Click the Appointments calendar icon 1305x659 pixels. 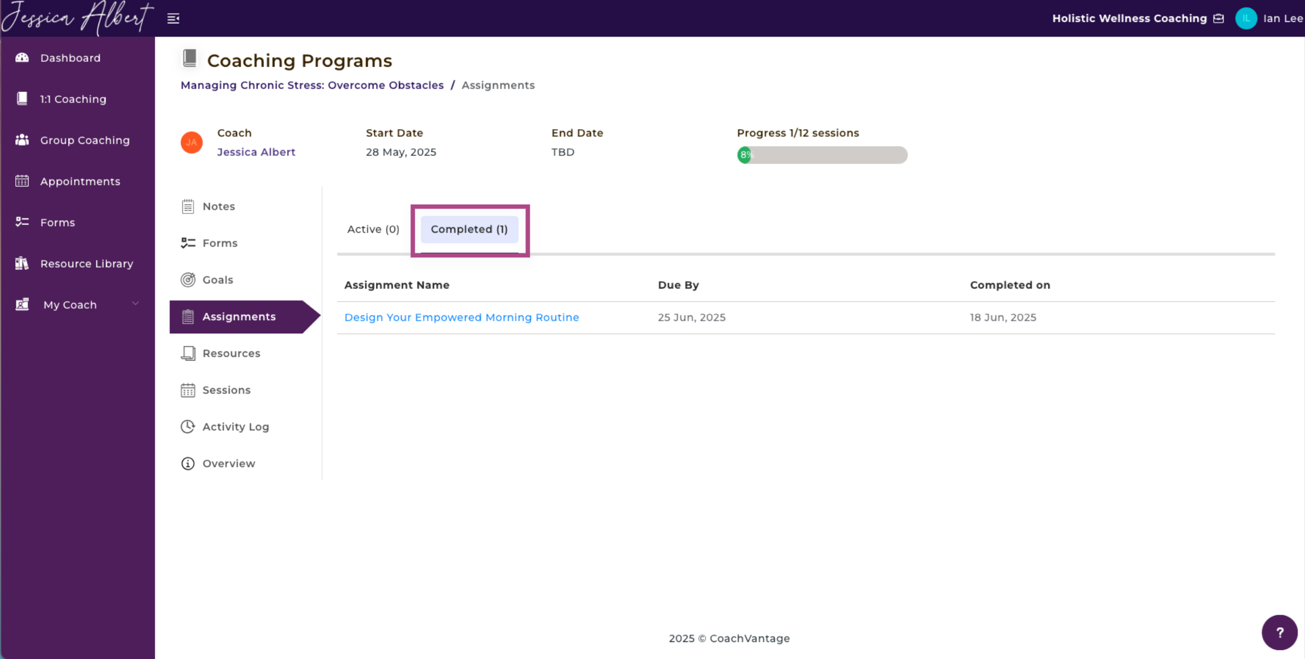pos(22,181)
